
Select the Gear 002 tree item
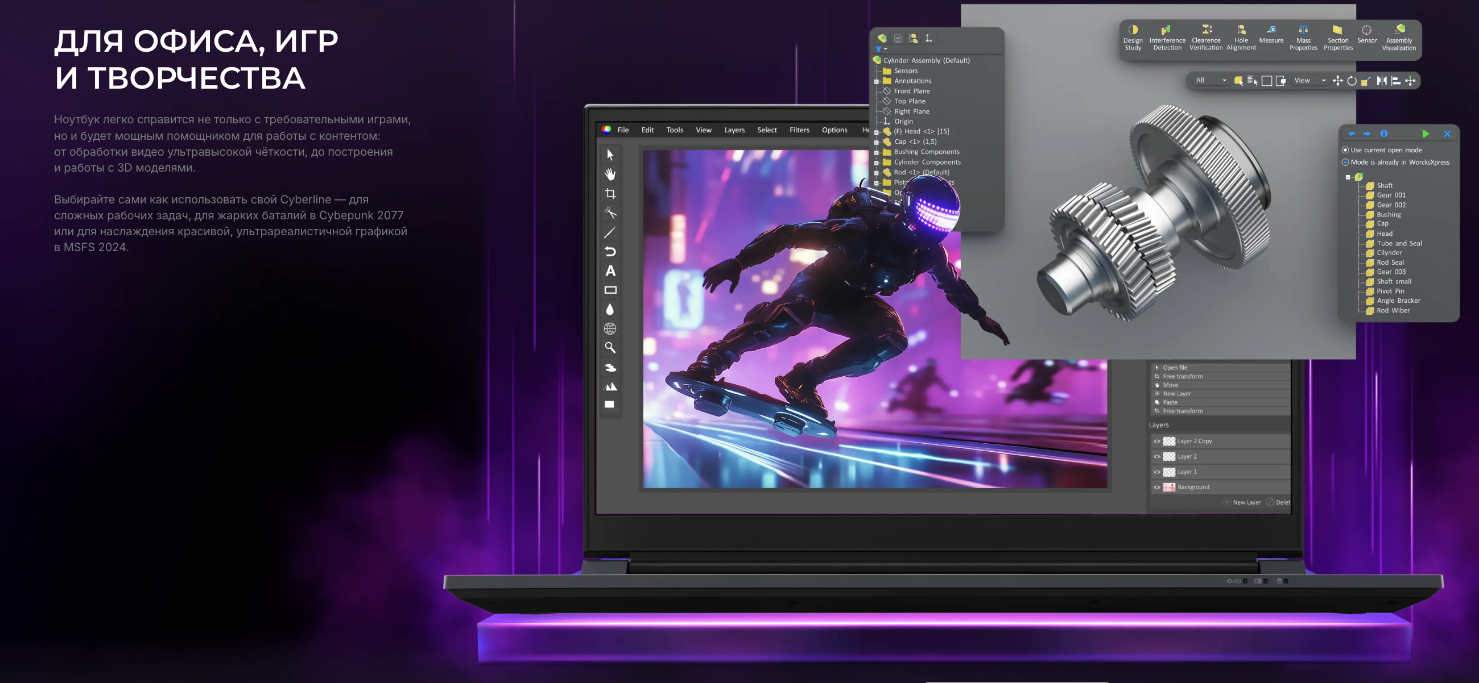(1391, 205)
